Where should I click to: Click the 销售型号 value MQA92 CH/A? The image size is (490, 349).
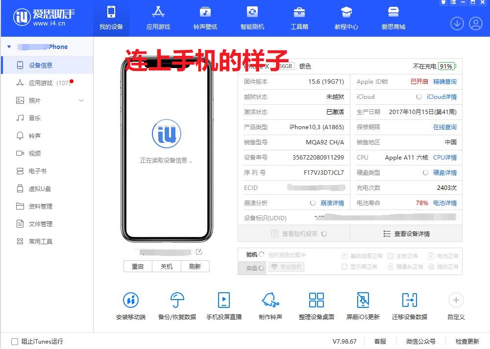tap(325, 142)
